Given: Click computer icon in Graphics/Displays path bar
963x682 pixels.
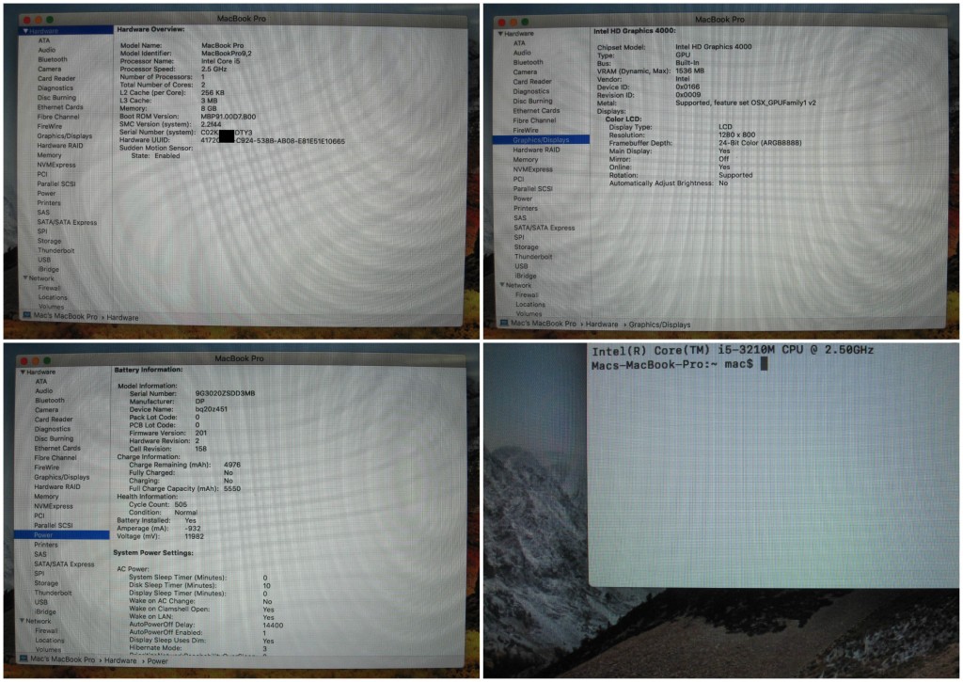Looking at the screenshot, I should (504, 324).
